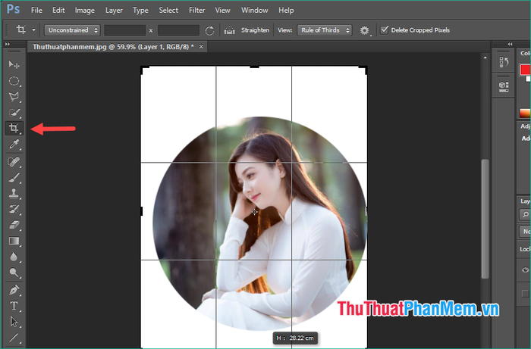Open Crop tool preset picker arrow
The height and width of the screenshot is (349, 531).
click(34, 30)
